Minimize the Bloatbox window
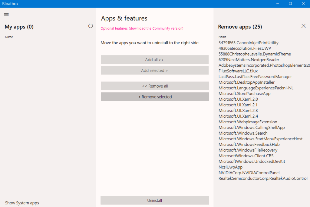The width and height of the screenshot is (310, 207). (x=278, y=4)
